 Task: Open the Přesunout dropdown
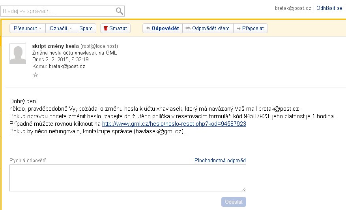28,28
